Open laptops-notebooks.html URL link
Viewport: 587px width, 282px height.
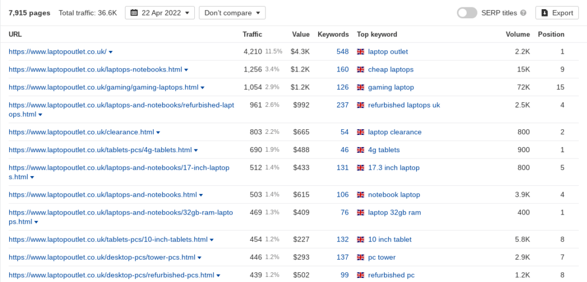pyautogui.click(x=96, y=69)
